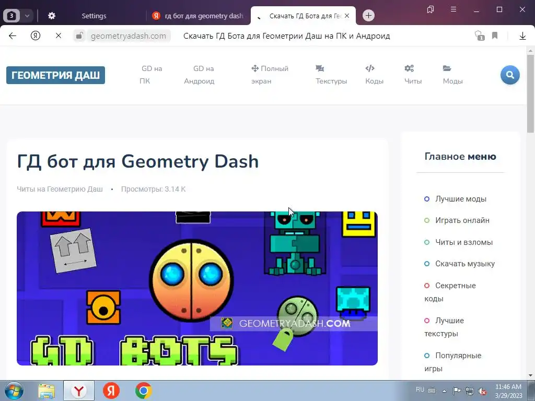This screenshot has height=401, width=535.
Task: Go back to previous page
Action: click(x=13, y=36)
